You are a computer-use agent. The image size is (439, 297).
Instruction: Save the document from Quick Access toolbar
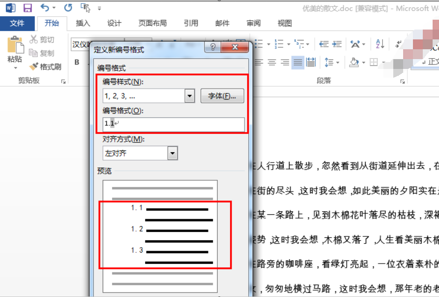pos(27,8)
